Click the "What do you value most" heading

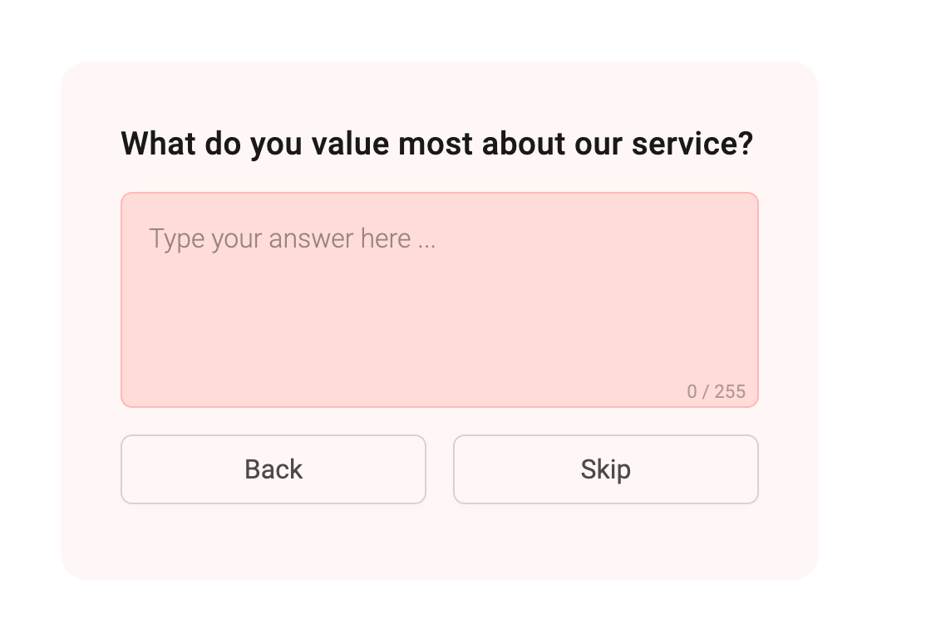(436, 144)
